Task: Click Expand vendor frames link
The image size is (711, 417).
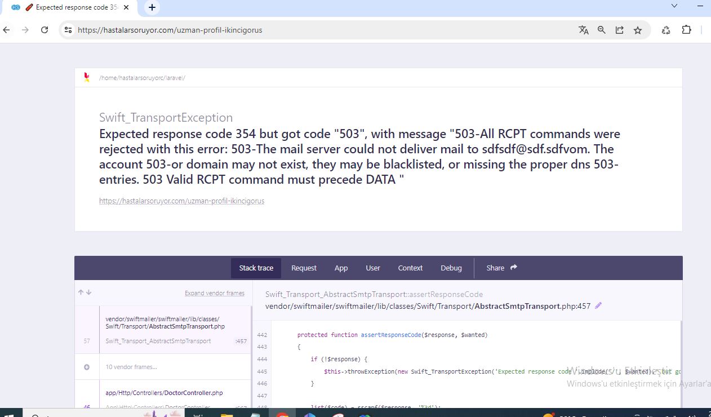Action: pyautogui.click(x=215, y=293)
